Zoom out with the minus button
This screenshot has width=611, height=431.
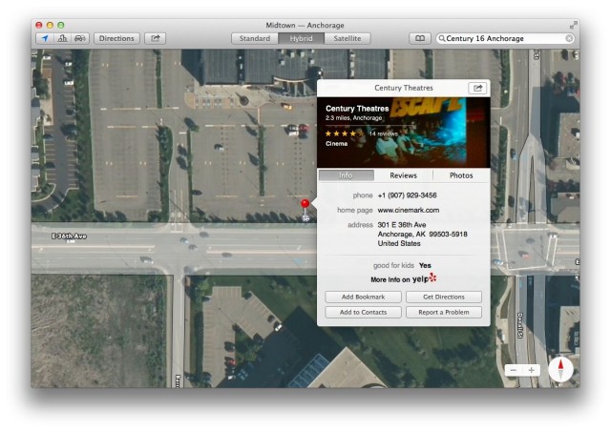(514, 370)
